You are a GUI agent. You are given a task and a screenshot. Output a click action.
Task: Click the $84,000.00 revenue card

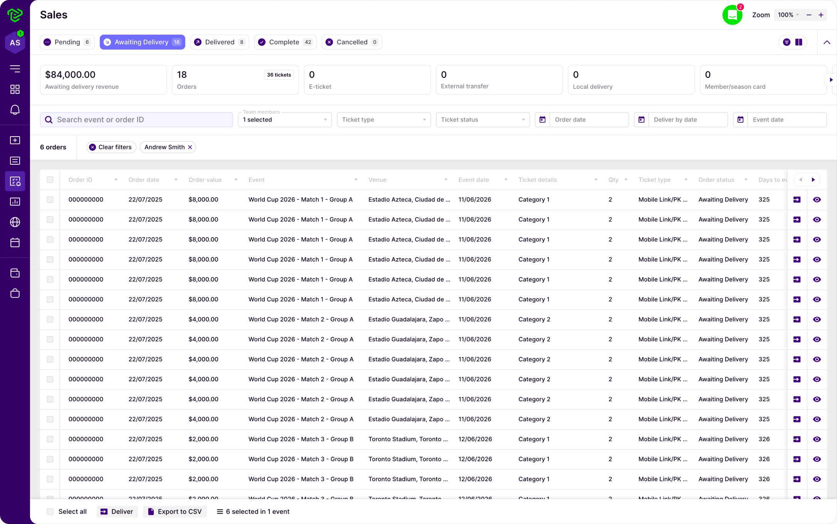(103, 80)
